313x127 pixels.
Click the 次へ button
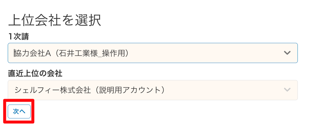click(x=19, y=112)
